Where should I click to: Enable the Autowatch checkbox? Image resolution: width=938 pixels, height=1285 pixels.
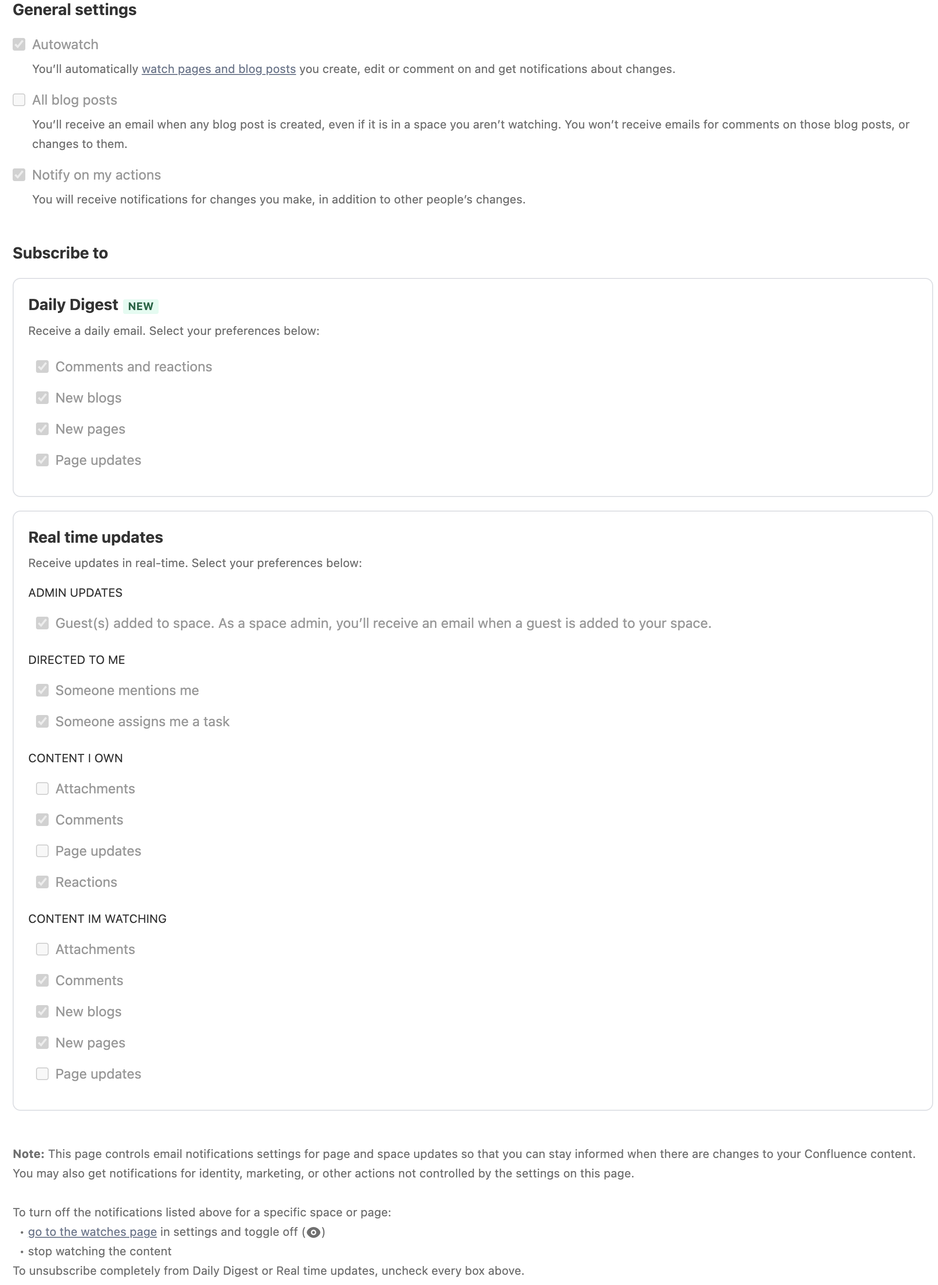(x=19, y=44)
